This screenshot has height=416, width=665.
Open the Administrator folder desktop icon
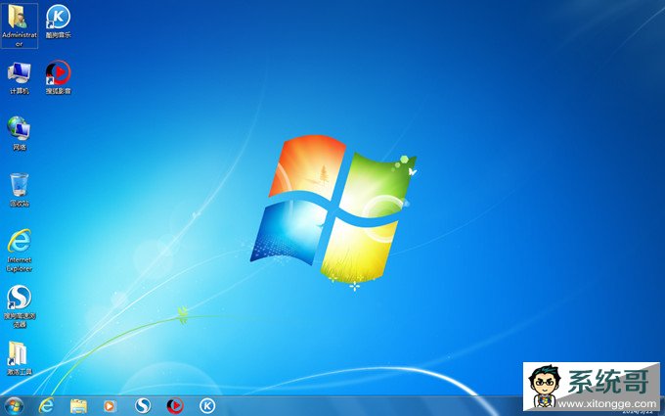(20, 25)
